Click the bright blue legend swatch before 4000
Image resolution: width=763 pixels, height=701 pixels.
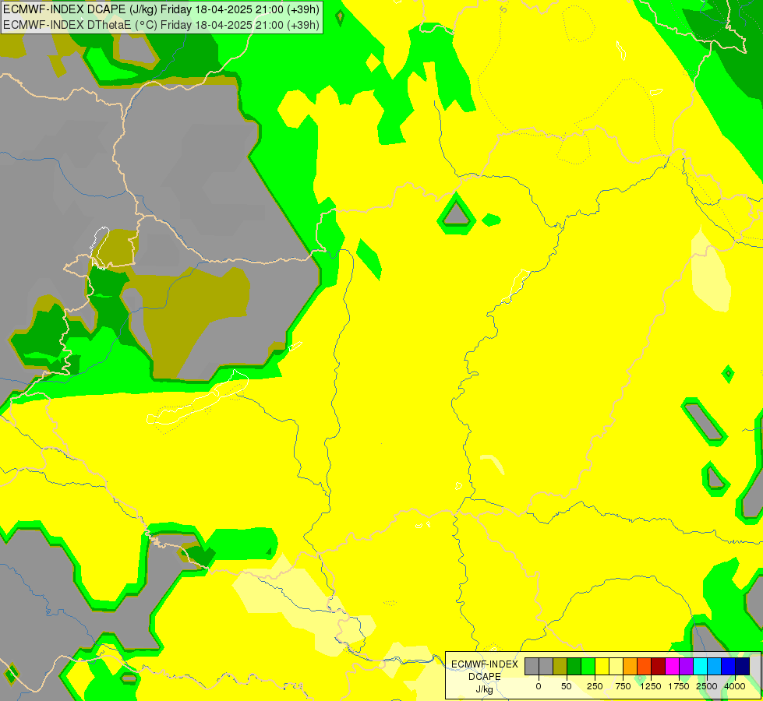click(728, 667)
